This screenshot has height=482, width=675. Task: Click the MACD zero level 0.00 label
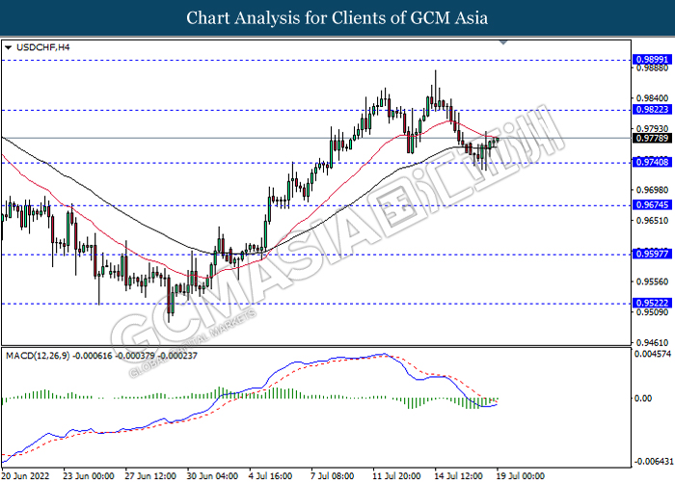click(643, 398)
